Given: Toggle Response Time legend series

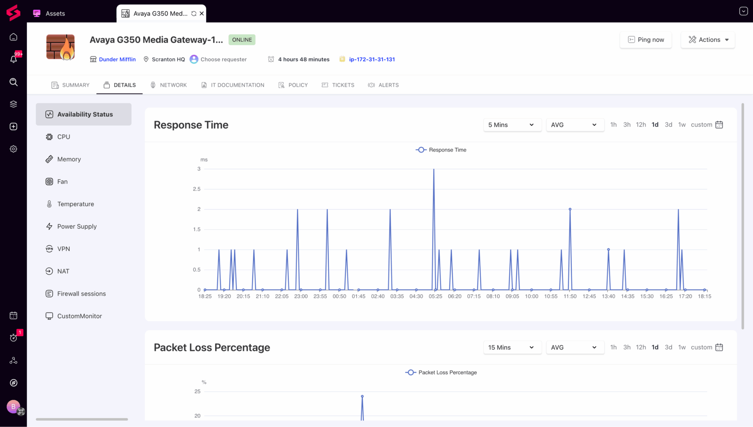Looking at the screenshot, I should [x=441, y=150].
